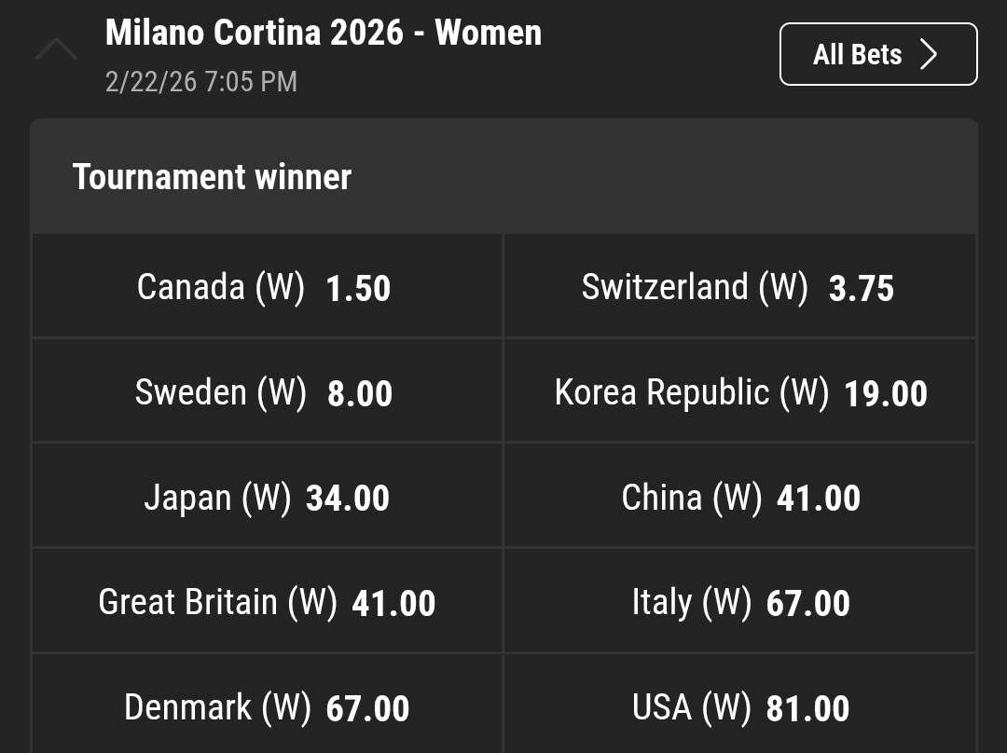1007x753 pixels.
Task: Click the 1.50 odds value for Canada
Action: [x=358, y=288]
